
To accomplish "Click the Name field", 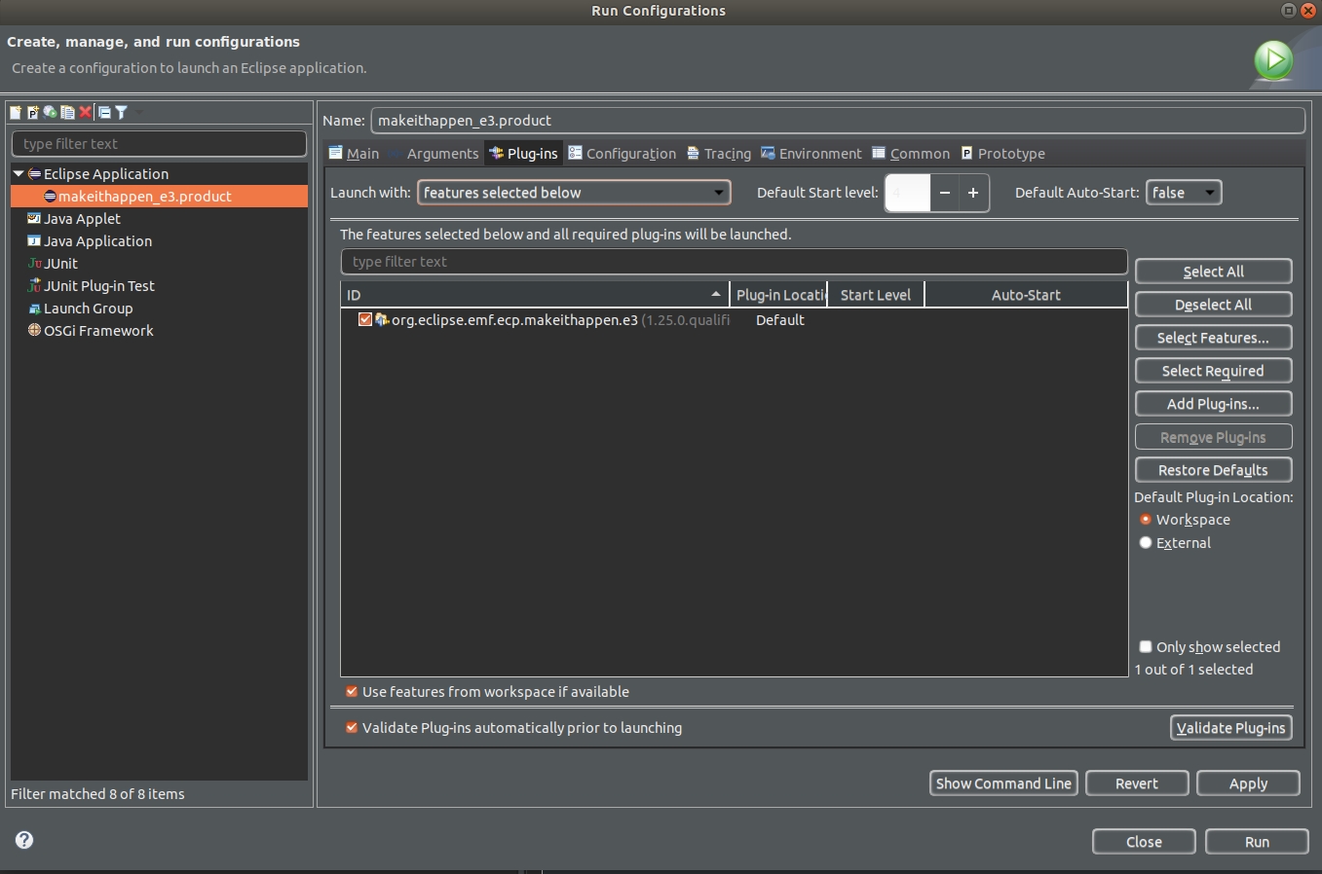I will (837, 121).
